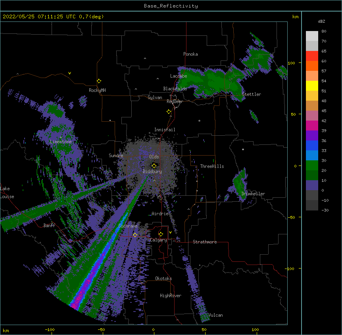Select the yellow marker directly above Calgary label
342x335 pixels.
[161, 234]
